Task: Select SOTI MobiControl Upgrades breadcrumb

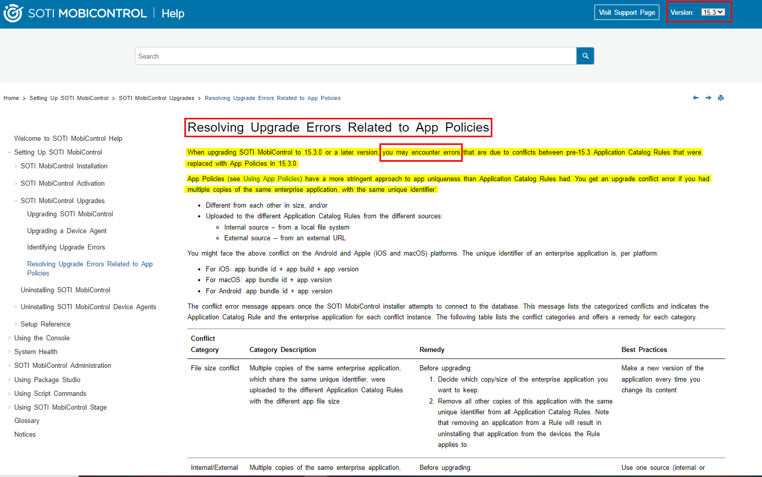Action: [x=156, y=98]
